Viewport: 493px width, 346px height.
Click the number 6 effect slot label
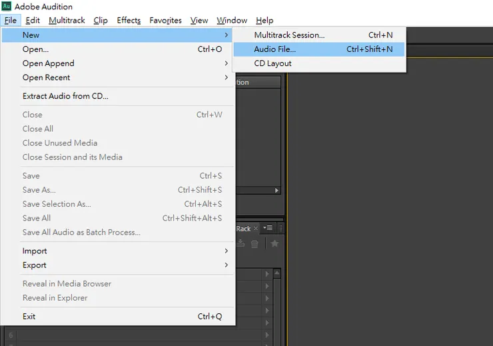pyautogui.click(x=11, y=335)
